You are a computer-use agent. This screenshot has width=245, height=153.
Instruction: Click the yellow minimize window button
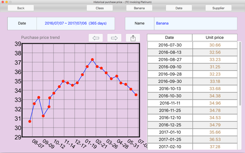(x=6, y=2)
